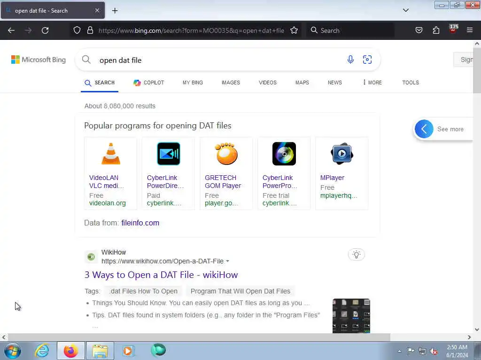
Task: Click the lightbulb insights icon
Action: 356,255
